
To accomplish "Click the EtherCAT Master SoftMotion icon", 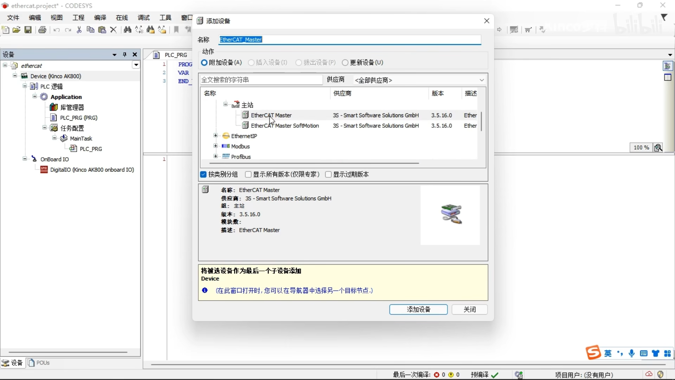I will (x=245, y=125).
